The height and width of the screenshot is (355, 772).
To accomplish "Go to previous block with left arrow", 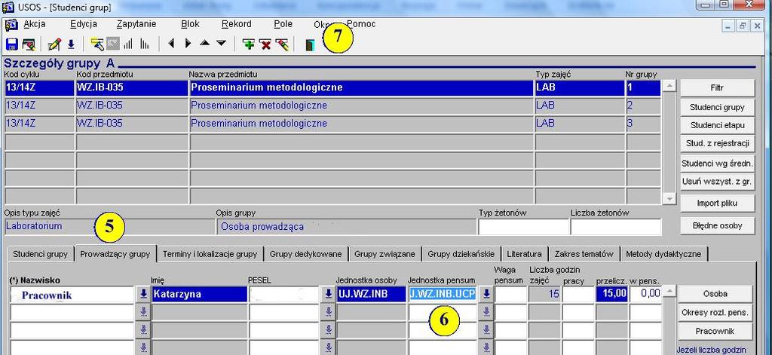I will click(171, 44).
